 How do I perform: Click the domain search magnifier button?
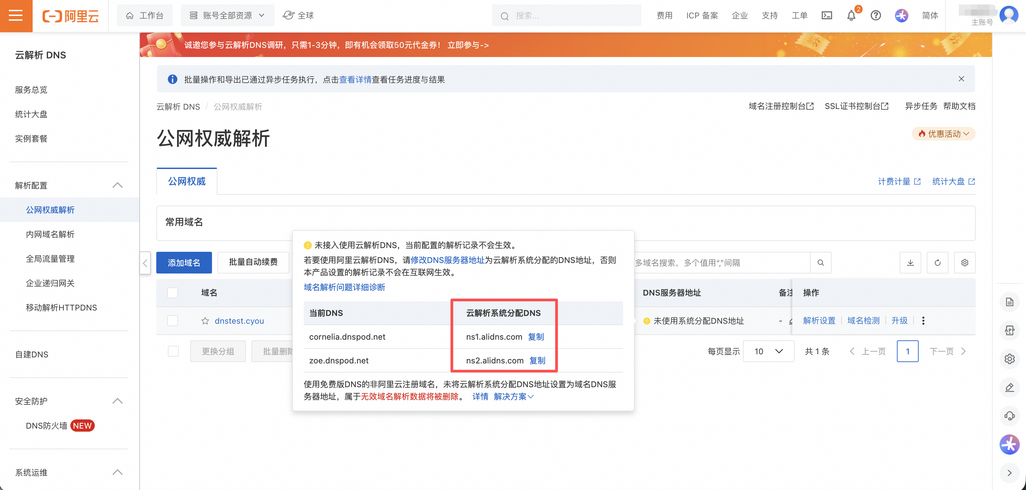[x=820, y=263]
